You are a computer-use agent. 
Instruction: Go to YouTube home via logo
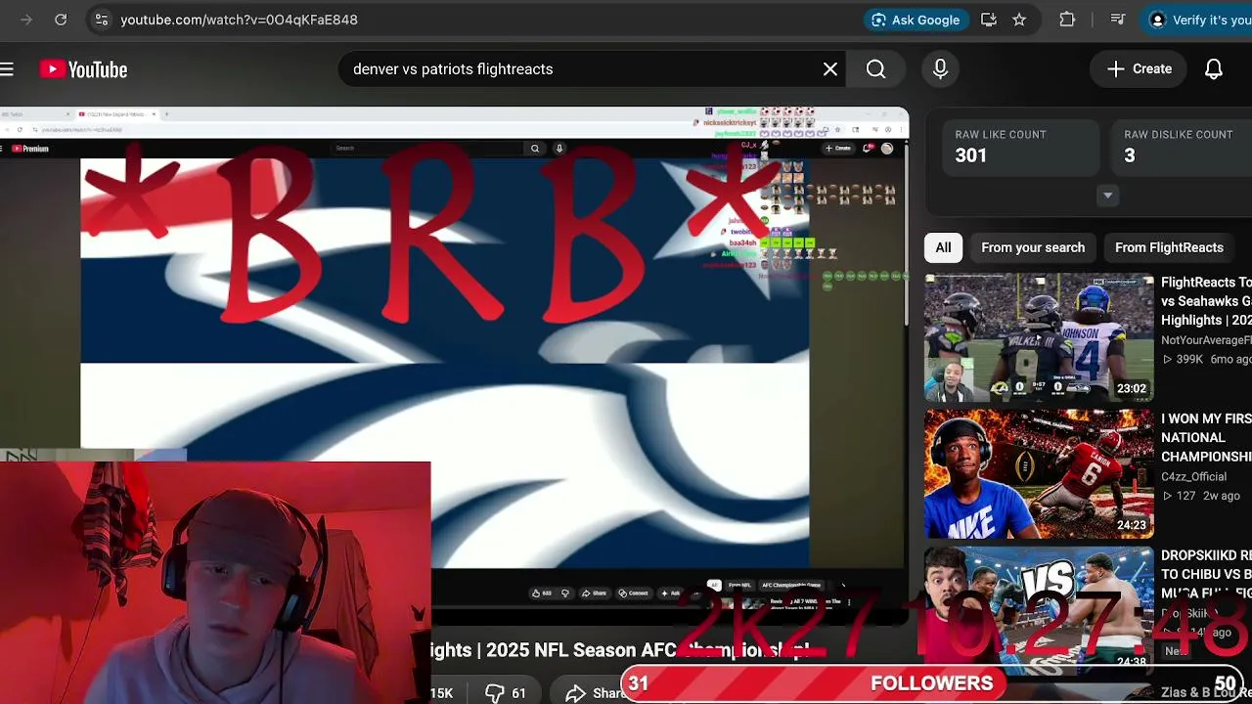point(84,69)
